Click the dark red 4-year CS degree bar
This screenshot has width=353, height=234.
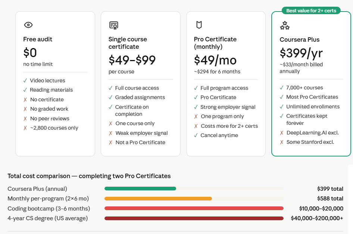[x=194, y=218]
